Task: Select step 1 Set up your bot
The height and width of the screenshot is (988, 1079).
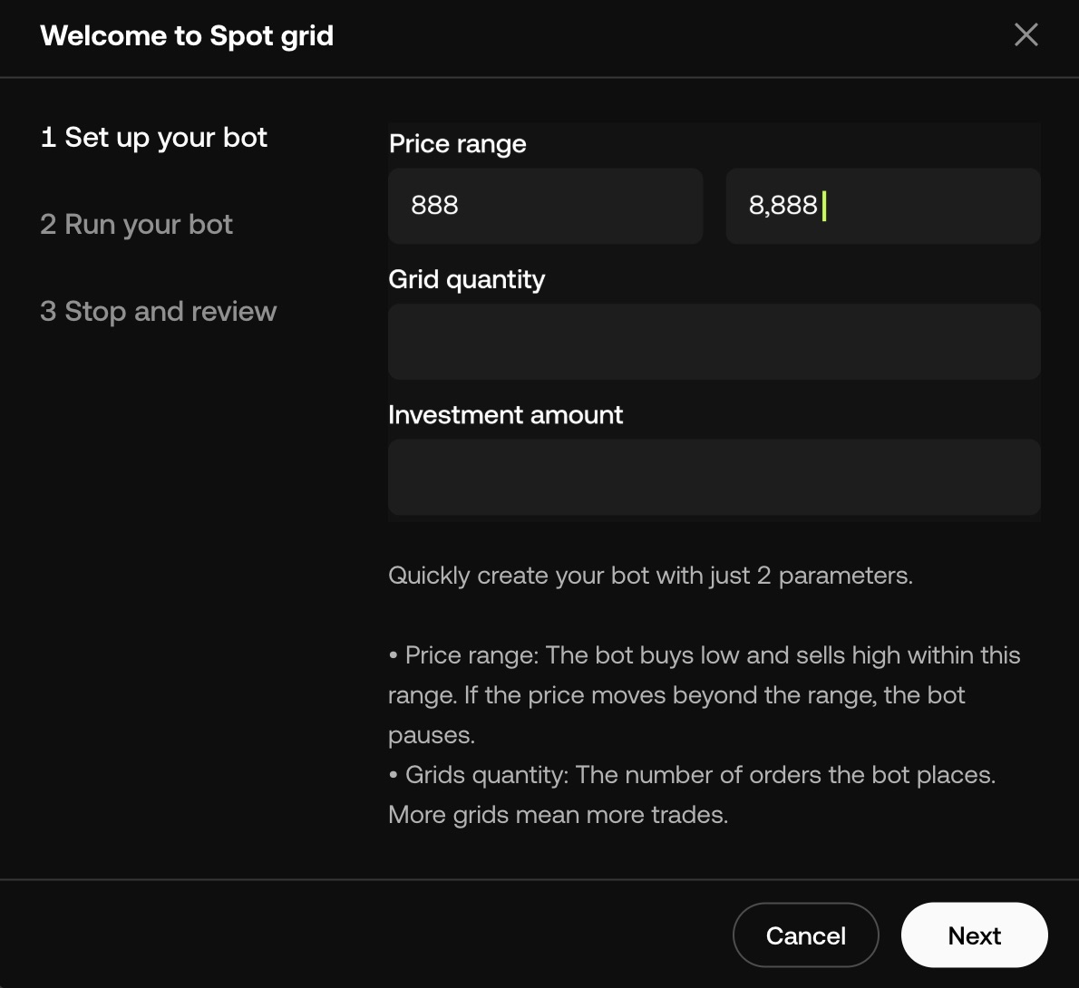Action: tap(154, 138)
